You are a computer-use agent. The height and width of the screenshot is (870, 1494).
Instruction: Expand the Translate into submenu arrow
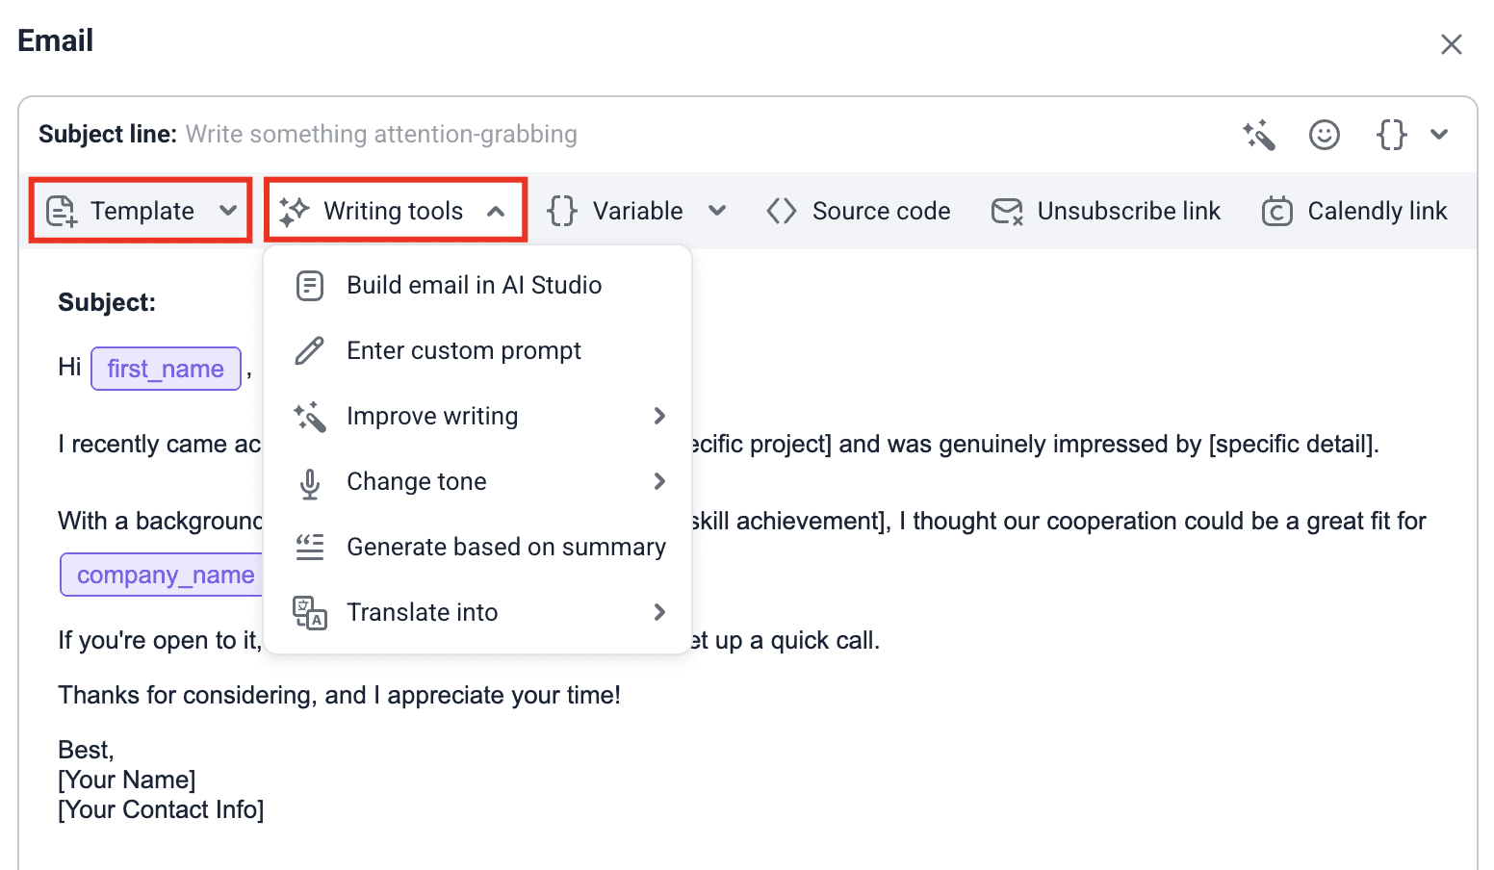[659, 612]
